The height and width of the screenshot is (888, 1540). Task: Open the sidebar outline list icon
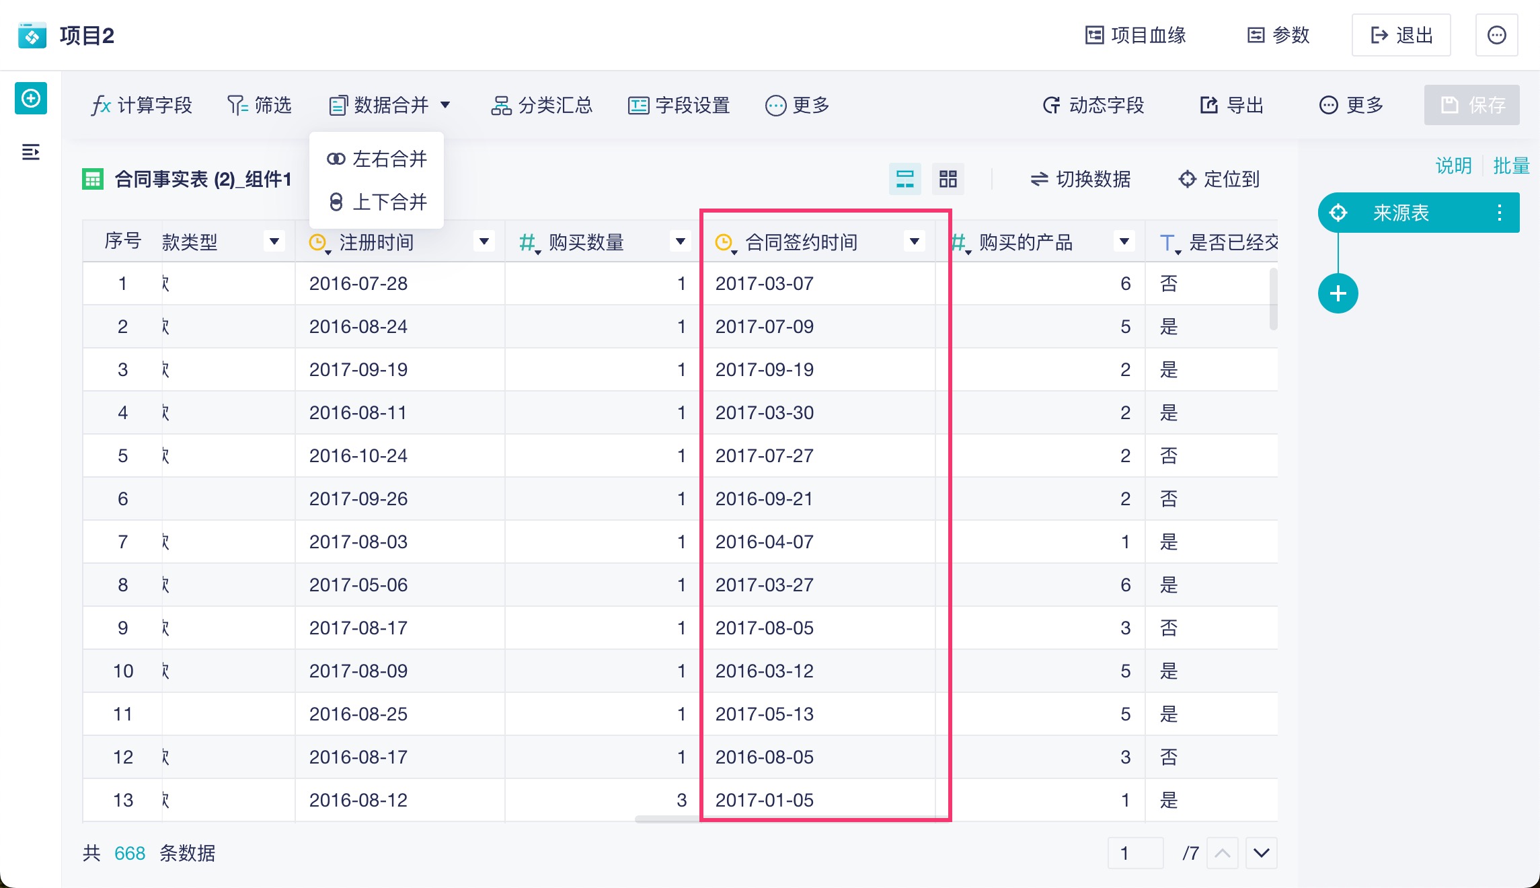click(x=31, y=152)
